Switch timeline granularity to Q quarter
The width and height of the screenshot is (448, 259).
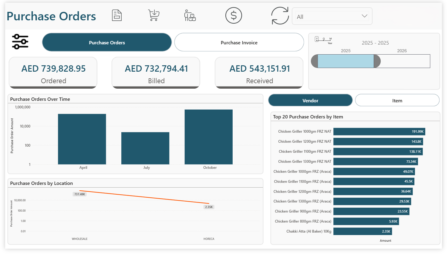(323, 39)
